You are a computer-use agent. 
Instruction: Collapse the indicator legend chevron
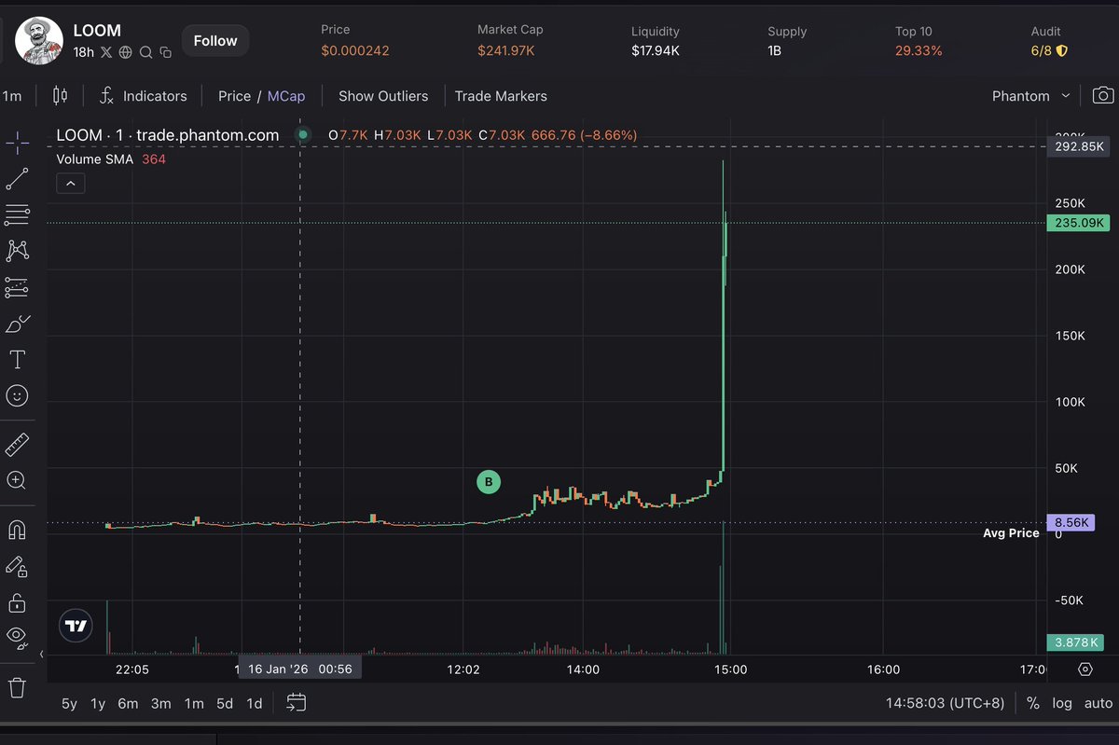[x=71, y=183]
